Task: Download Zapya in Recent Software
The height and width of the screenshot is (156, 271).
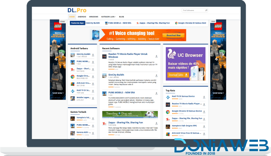Action: 156,123
